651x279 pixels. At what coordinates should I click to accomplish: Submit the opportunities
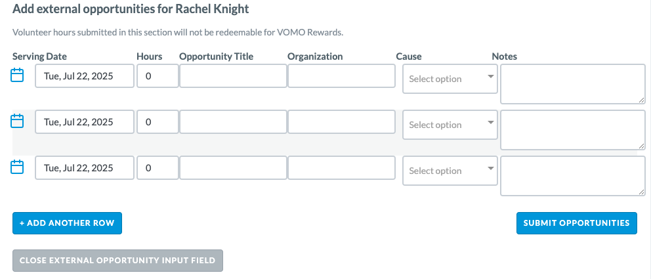[x=577, y=223]
